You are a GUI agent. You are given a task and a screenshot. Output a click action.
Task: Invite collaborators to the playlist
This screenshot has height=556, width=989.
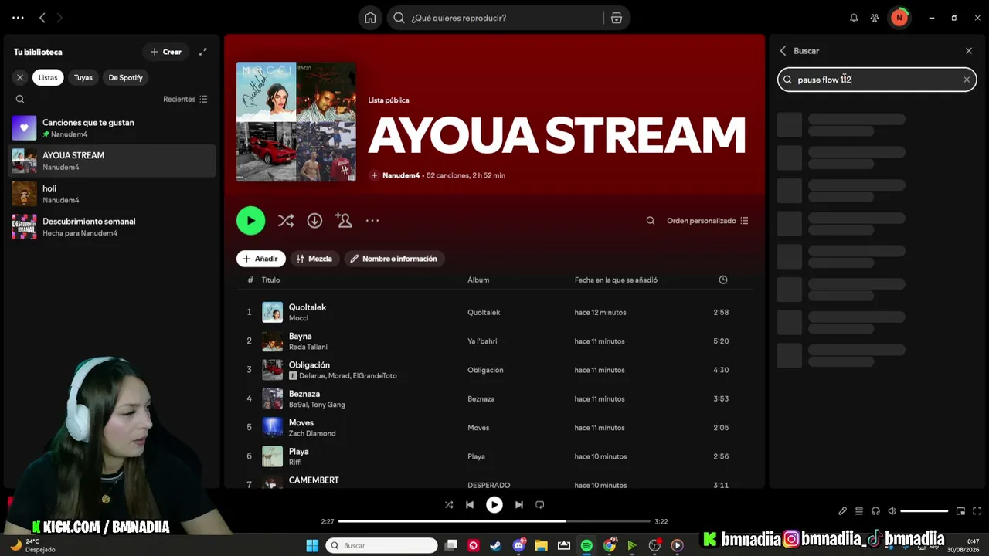344,221
